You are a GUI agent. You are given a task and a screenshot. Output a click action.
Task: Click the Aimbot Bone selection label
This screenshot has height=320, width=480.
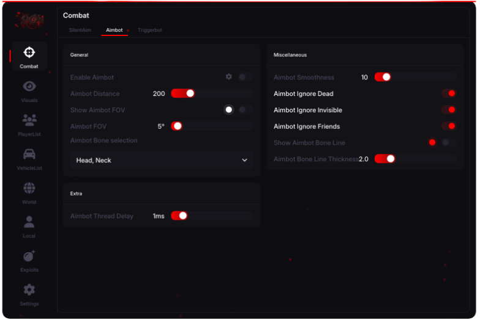(x=104, y=140)
